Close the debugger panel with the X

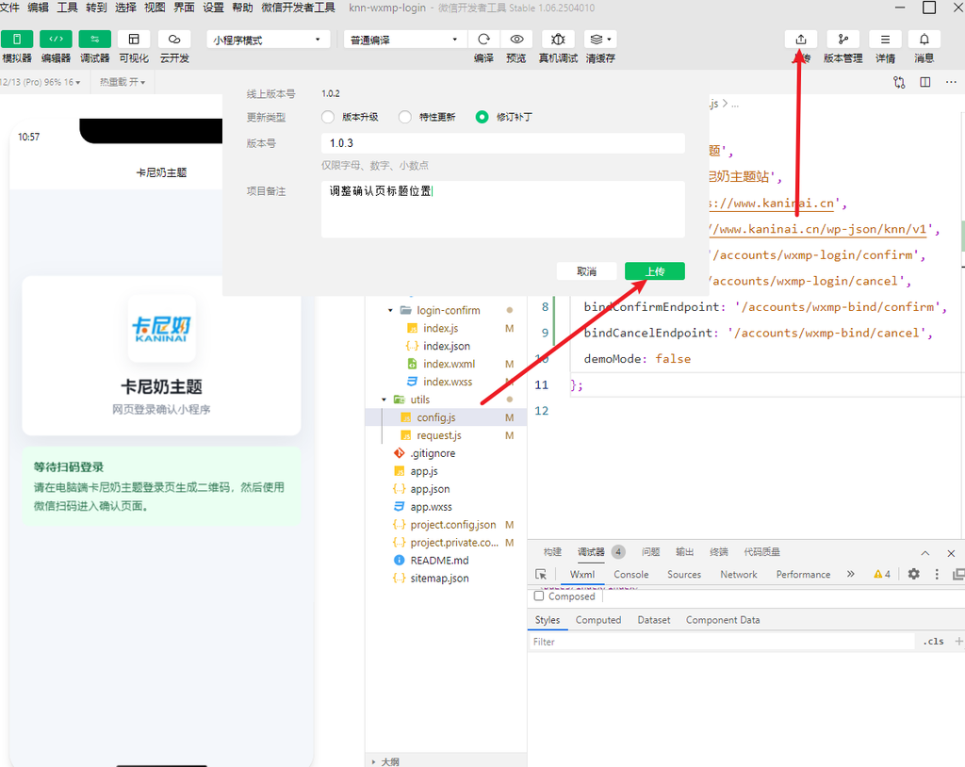951,553
